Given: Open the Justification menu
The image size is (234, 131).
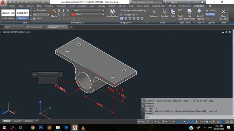Looking at the screenshot, I should (112, 14).
